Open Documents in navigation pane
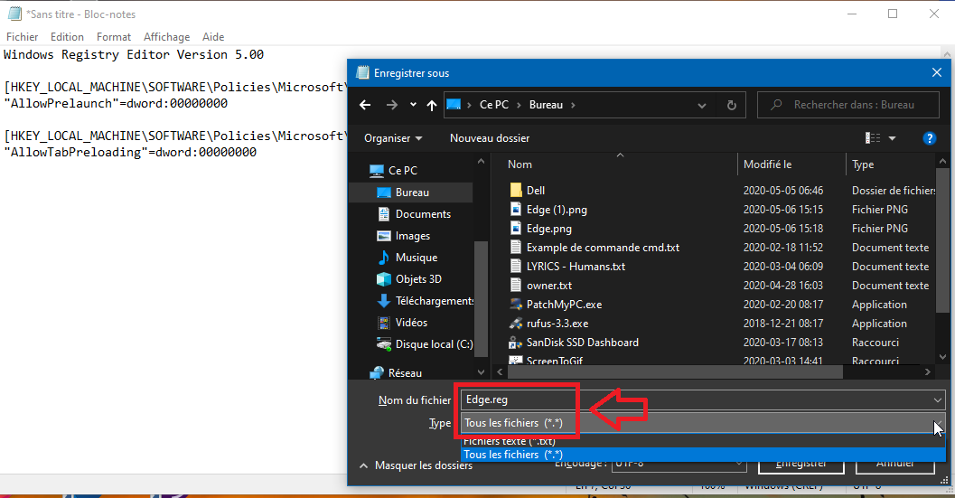The height and width of the screenshot is (498, 955). click(423, 214)
